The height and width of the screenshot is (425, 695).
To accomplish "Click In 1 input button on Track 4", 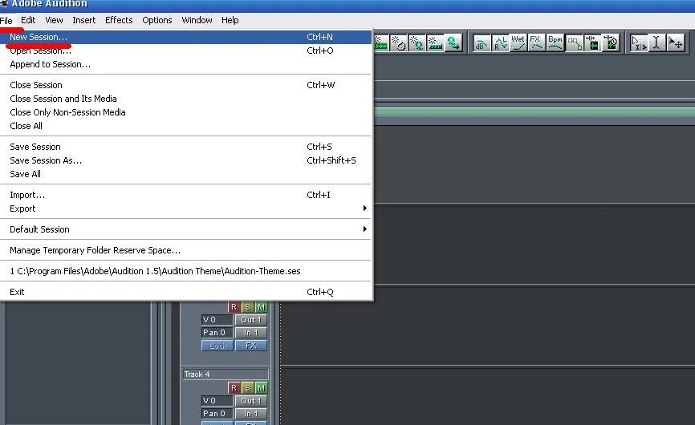I will (251, 414).
